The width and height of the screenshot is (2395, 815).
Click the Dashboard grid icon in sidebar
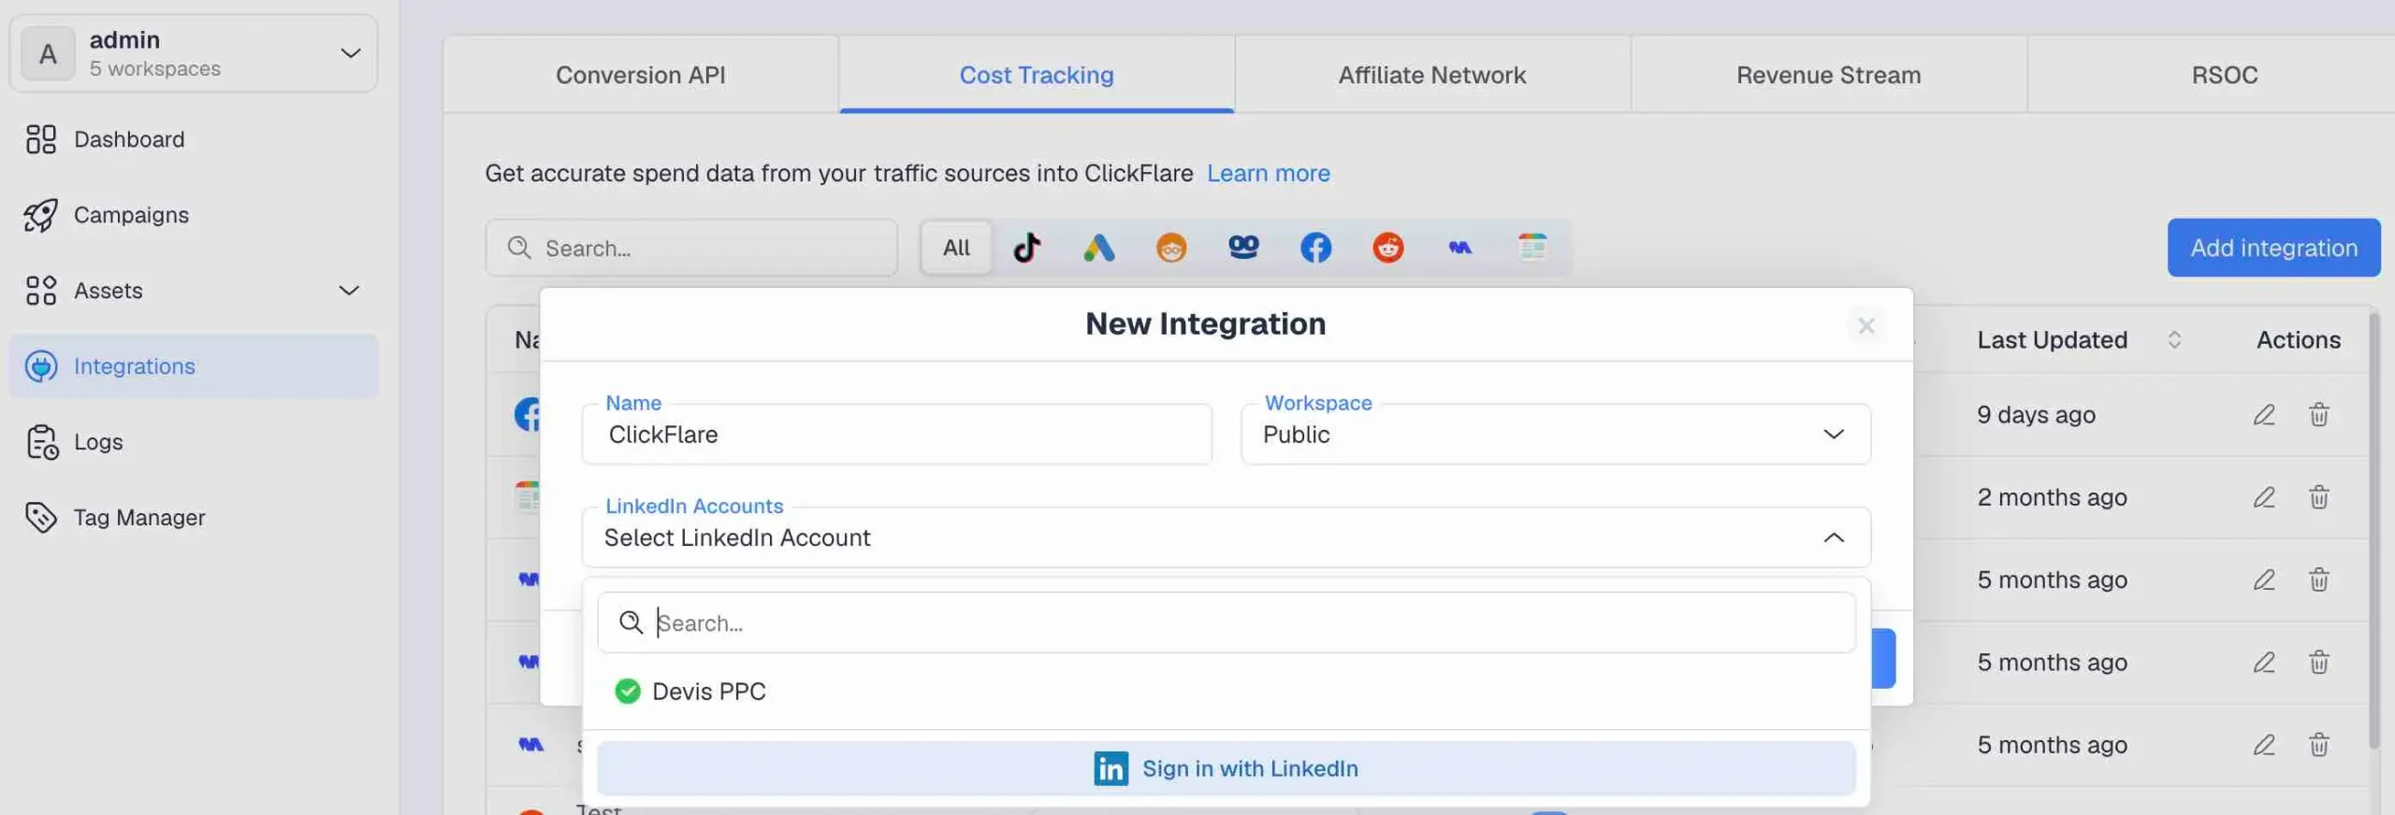coord(41,139)
